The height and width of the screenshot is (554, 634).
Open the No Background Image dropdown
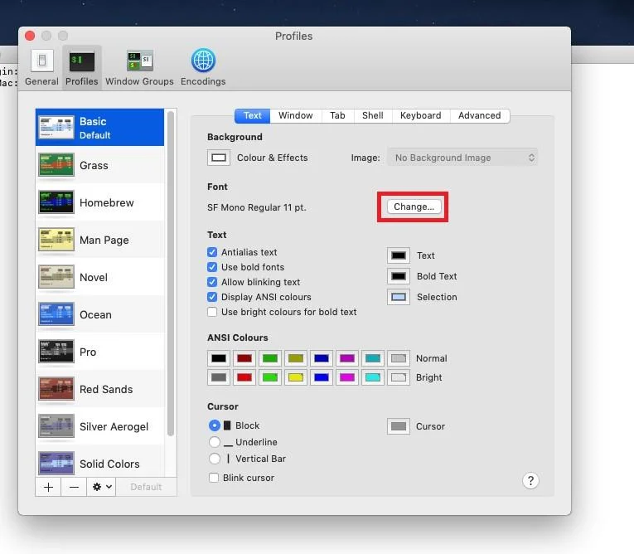point(462,158)
